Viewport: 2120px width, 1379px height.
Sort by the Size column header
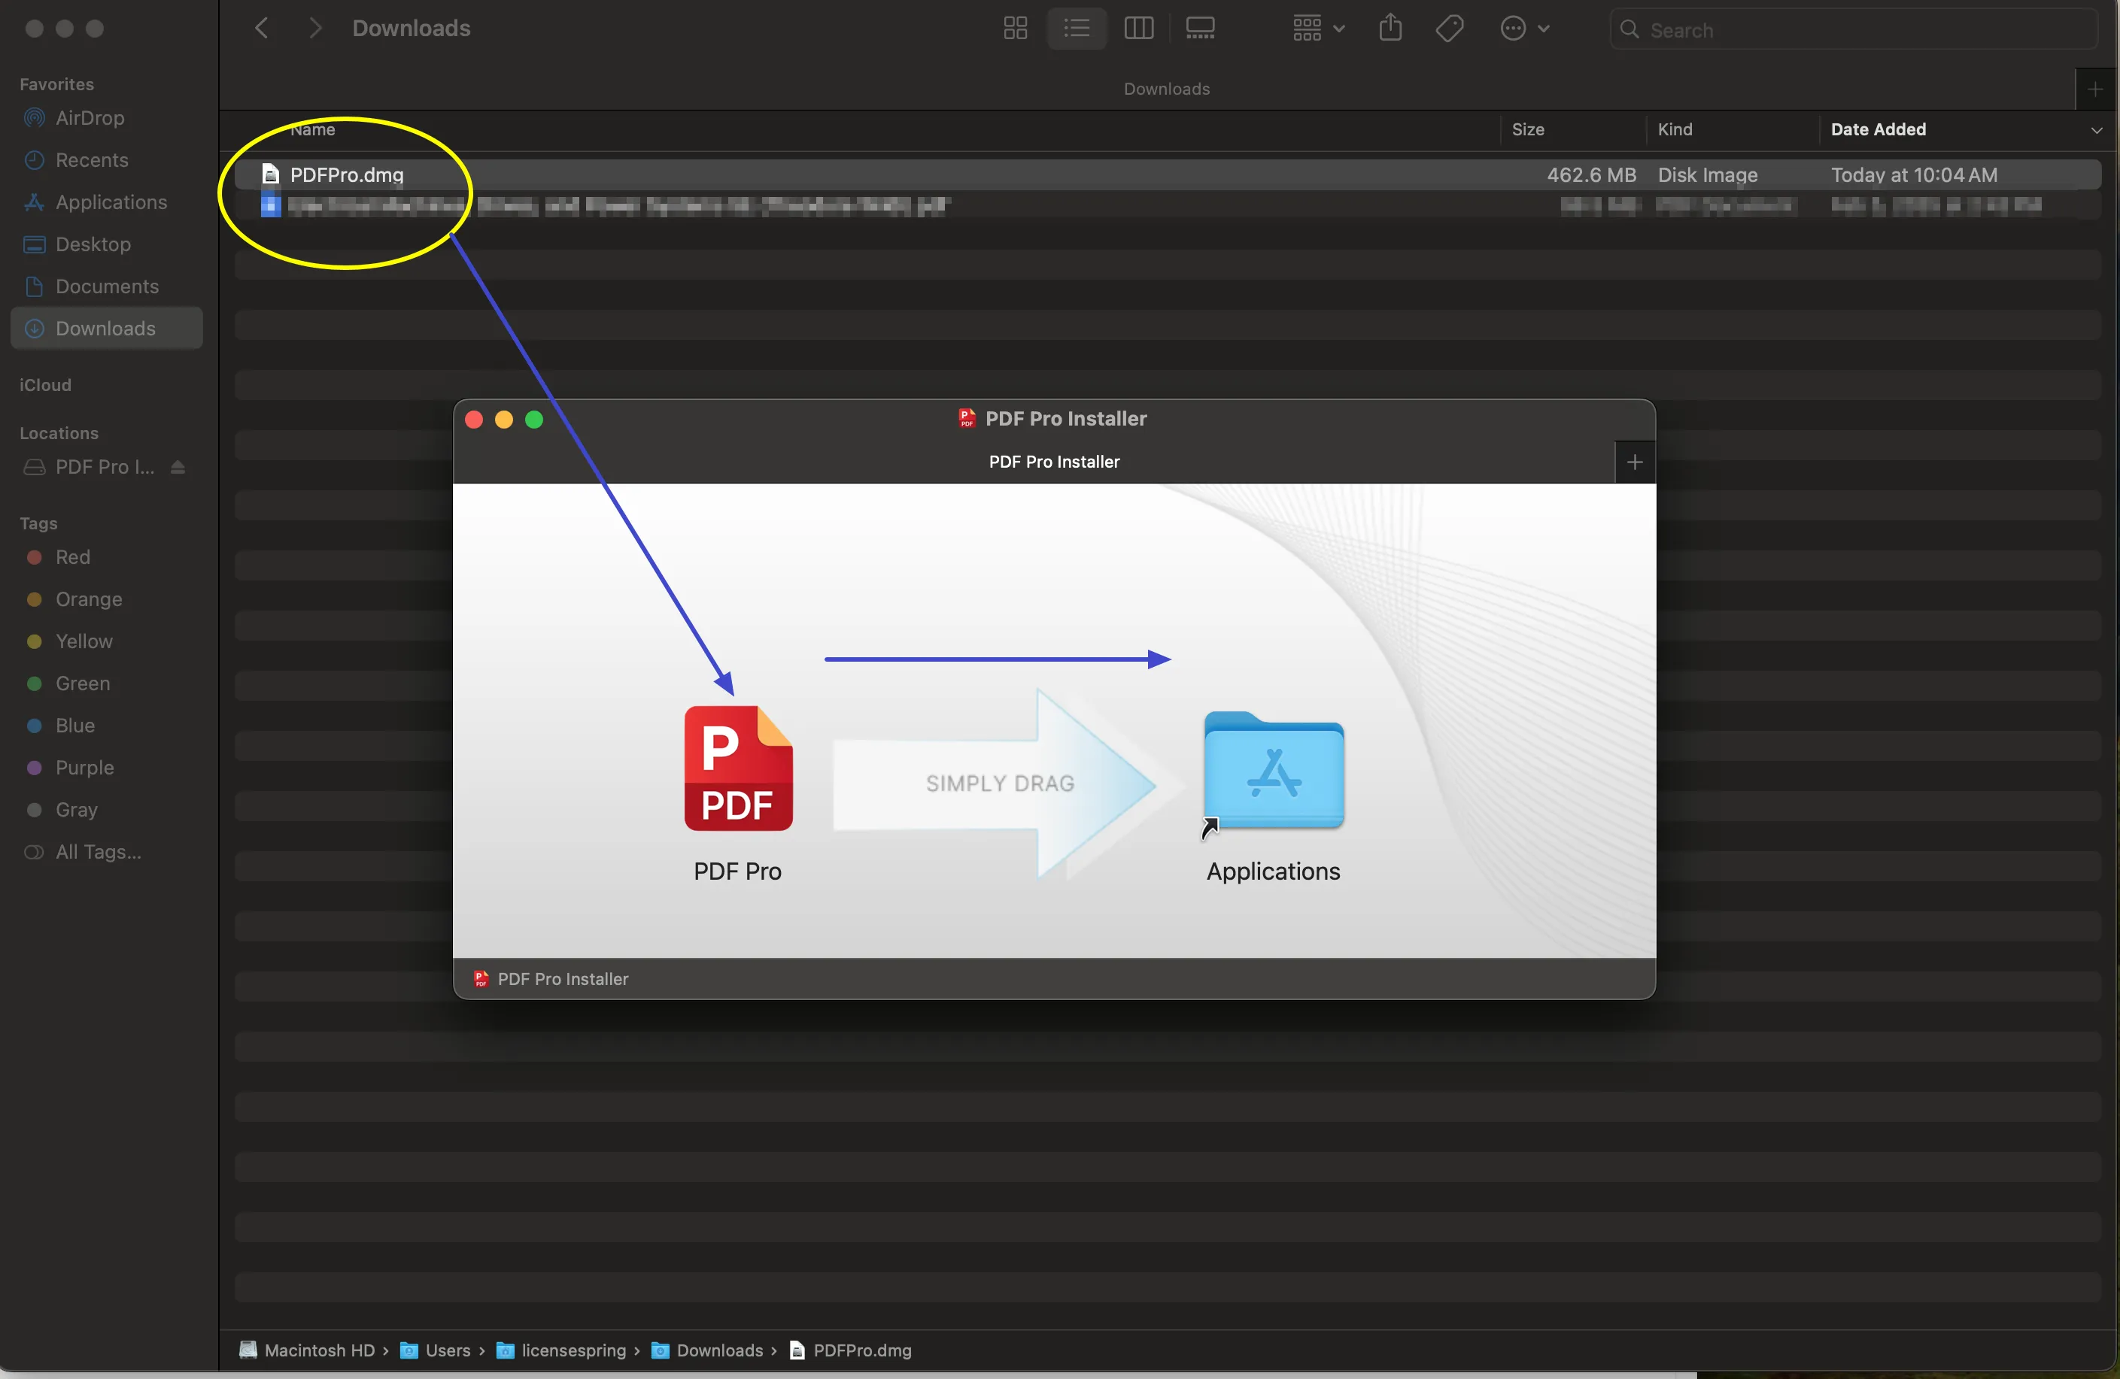tap(1528, 130)
